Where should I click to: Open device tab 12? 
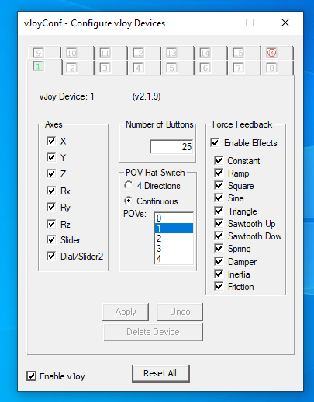pos(144,53)
